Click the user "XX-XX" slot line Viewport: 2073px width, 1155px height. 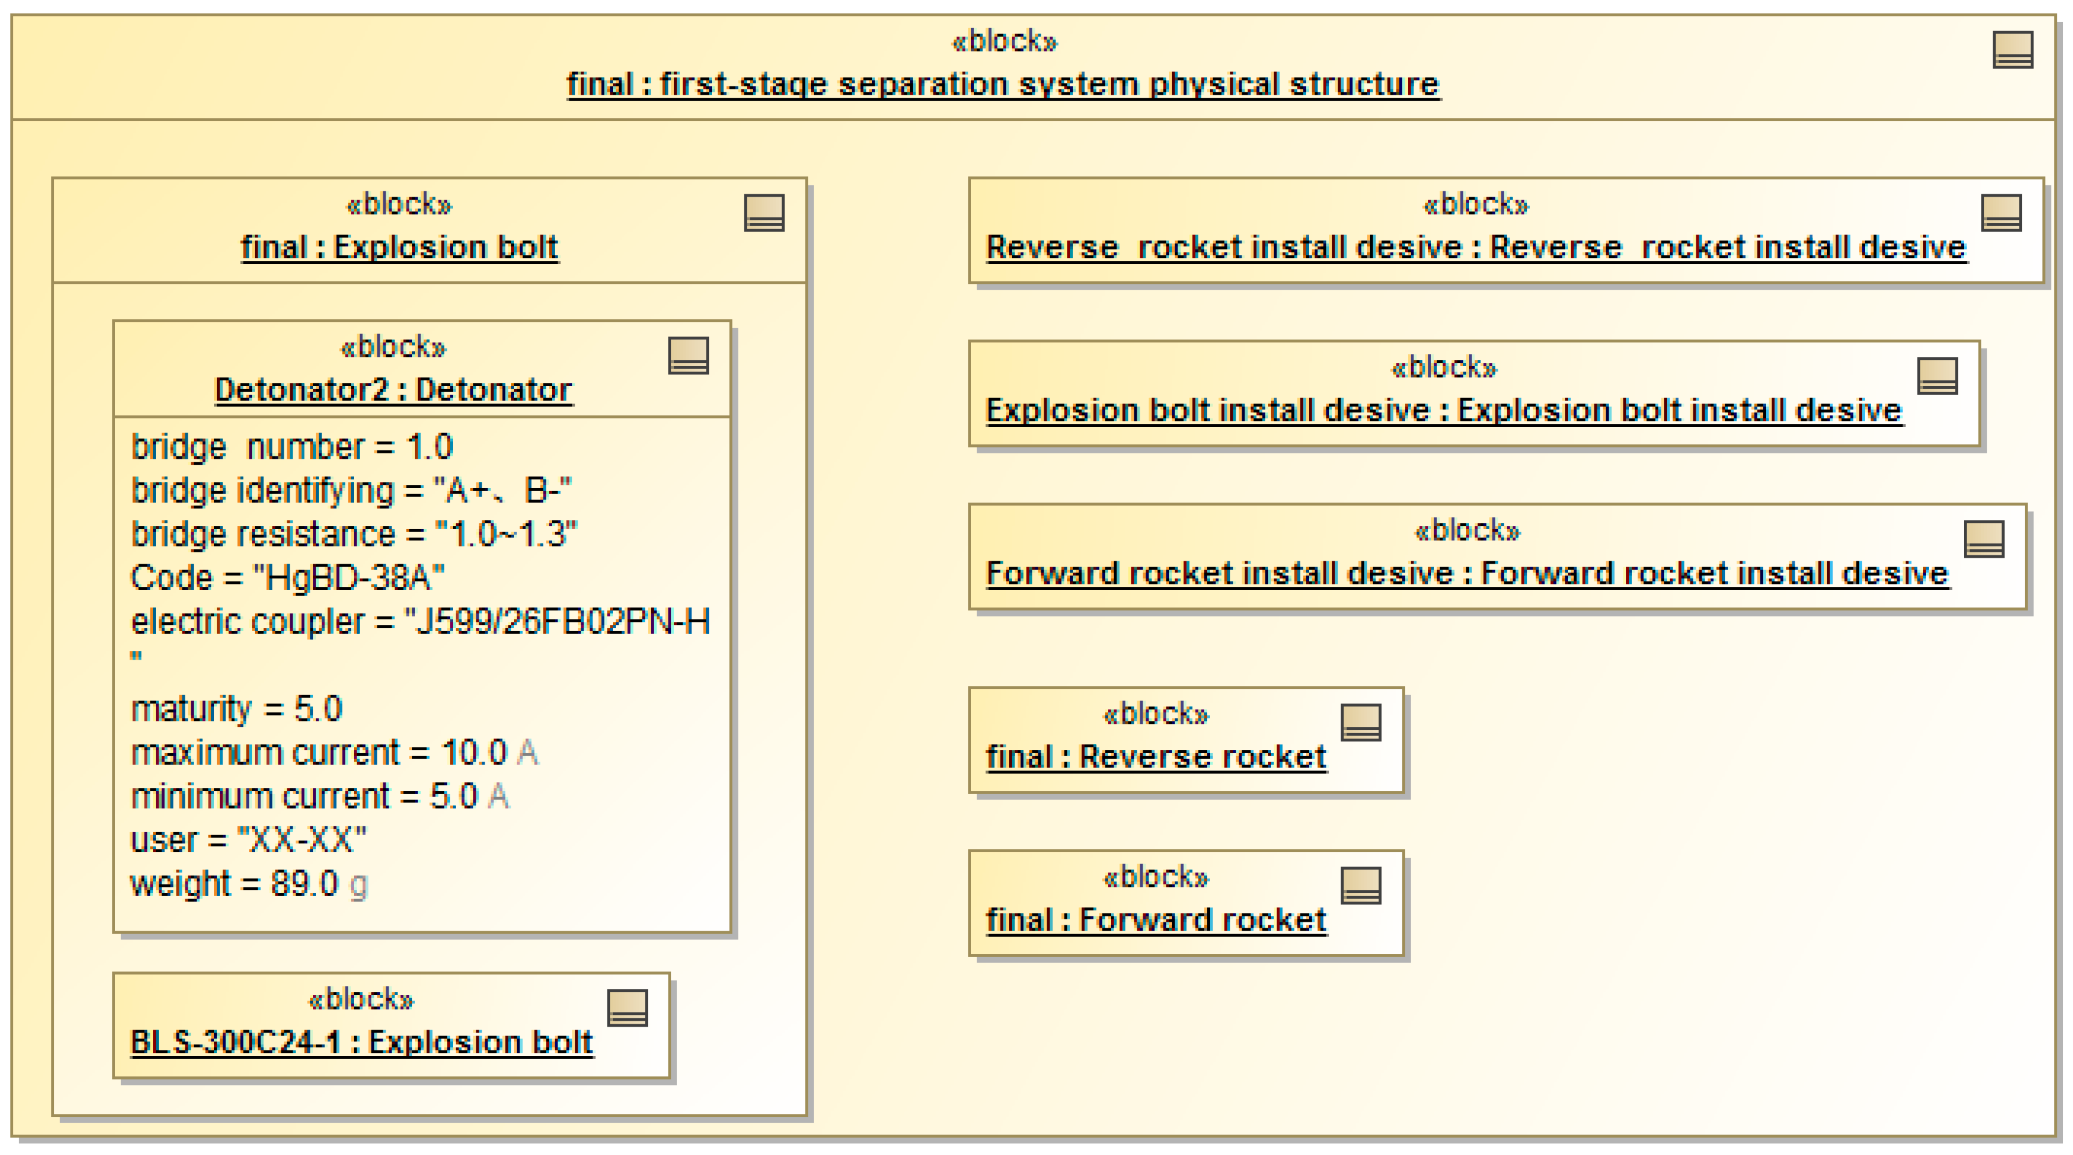(248, 841)
